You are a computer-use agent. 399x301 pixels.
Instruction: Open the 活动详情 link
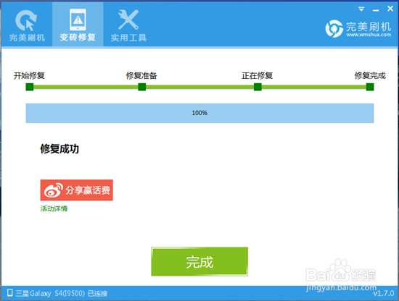click(54, 208)
